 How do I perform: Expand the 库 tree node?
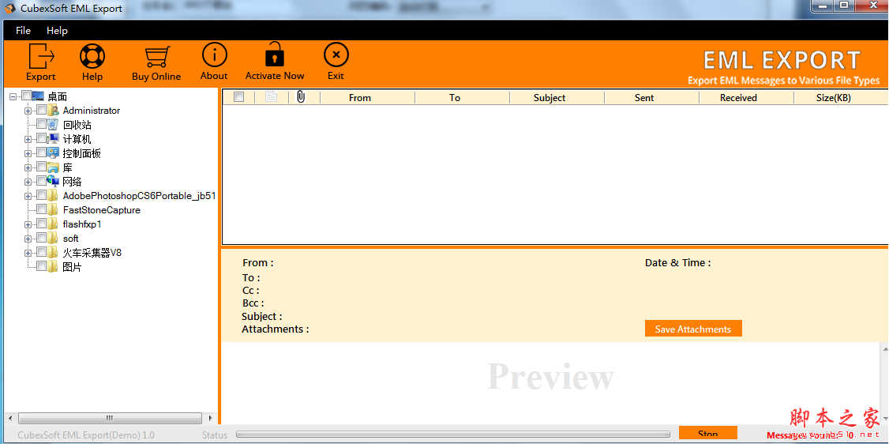coord(28,167)
